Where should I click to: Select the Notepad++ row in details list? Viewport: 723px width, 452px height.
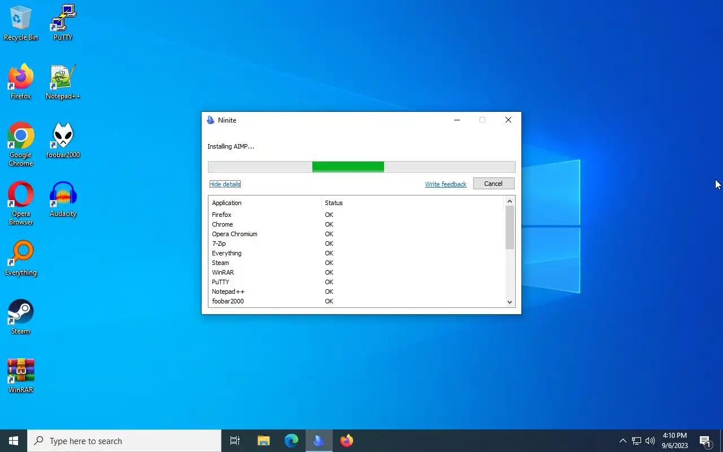coord(356,292)
